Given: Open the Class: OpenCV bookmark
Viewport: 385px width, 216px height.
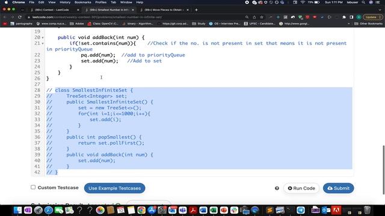Looking at the screenshot, I should coord(103,24).
